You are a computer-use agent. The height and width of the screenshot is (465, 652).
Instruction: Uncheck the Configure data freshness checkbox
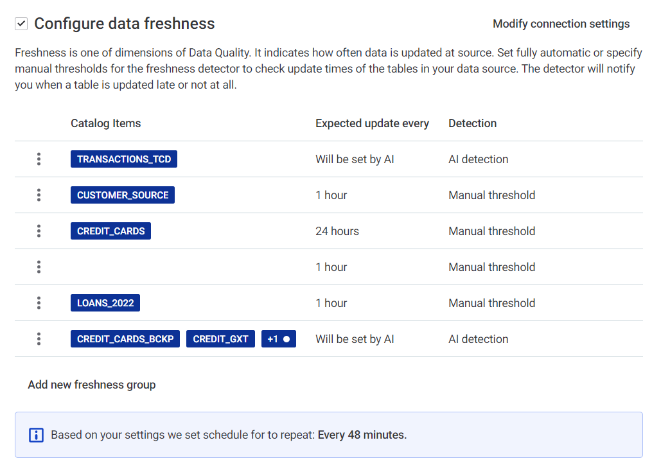click(x=21, y=24)
